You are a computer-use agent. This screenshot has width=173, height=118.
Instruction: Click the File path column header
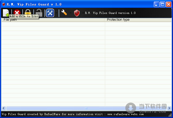pyautogui.click(x=53, y=20)
